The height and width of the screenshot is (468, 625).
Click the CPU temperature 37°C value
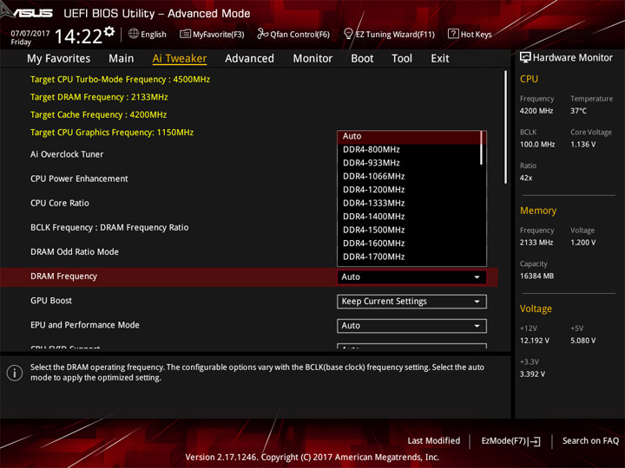click(578, 111)
